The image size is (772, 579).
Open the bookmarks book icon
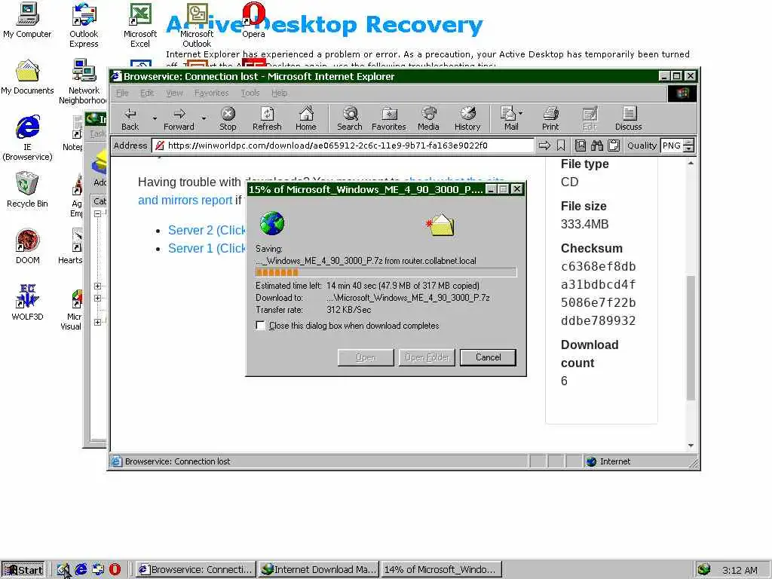[581, 146]
